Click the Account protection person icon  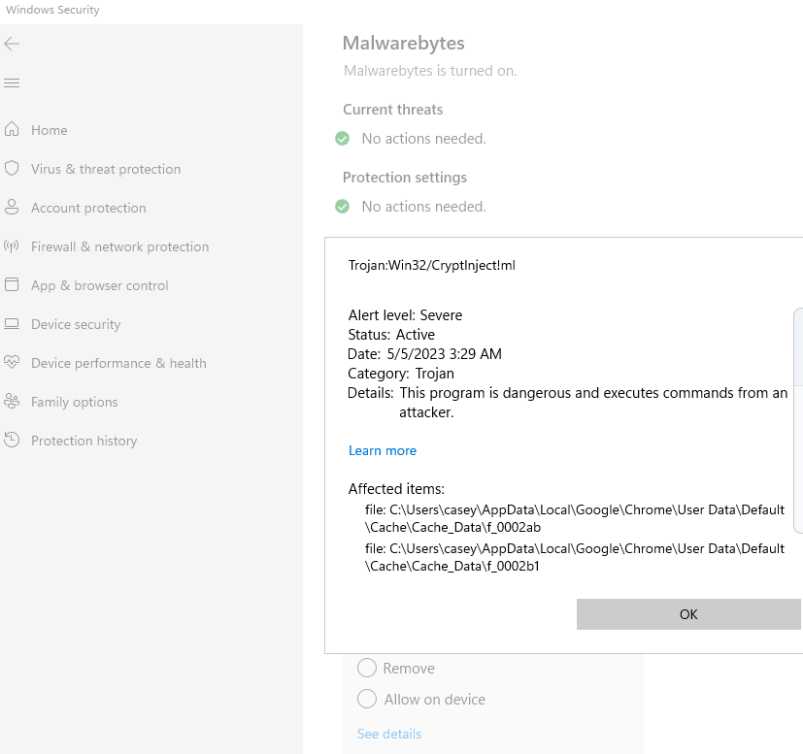pos(12,208)
